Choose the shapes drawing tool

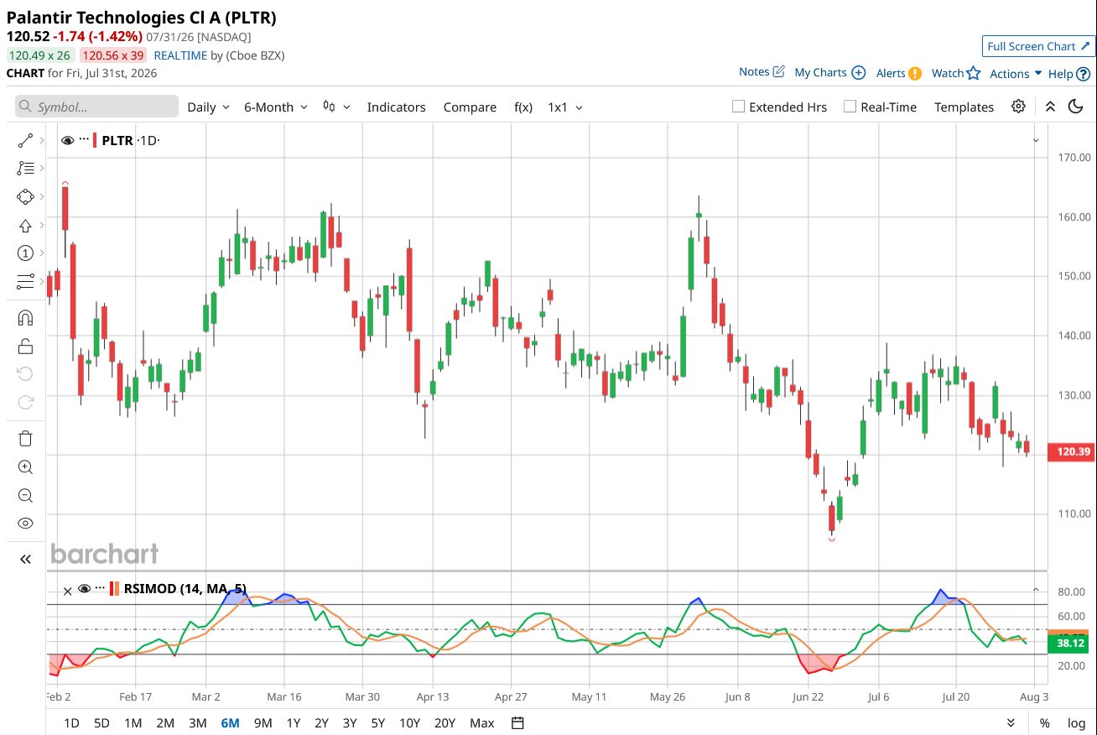[x=25, y=197]
